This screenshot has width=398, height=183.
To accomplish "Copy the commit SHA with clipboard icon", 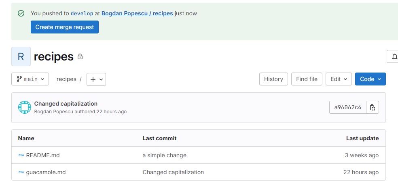I will [373, 107].
